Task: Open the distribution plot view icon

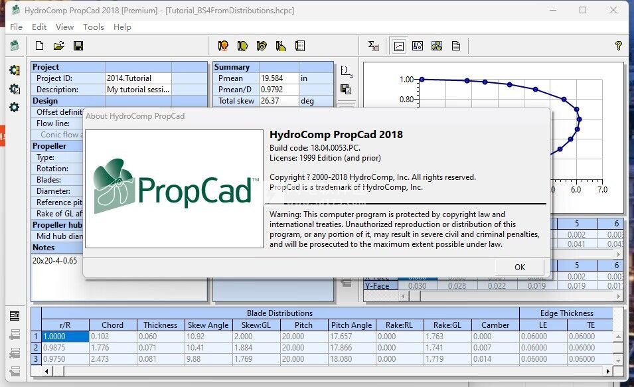Action: coord(399,46)
